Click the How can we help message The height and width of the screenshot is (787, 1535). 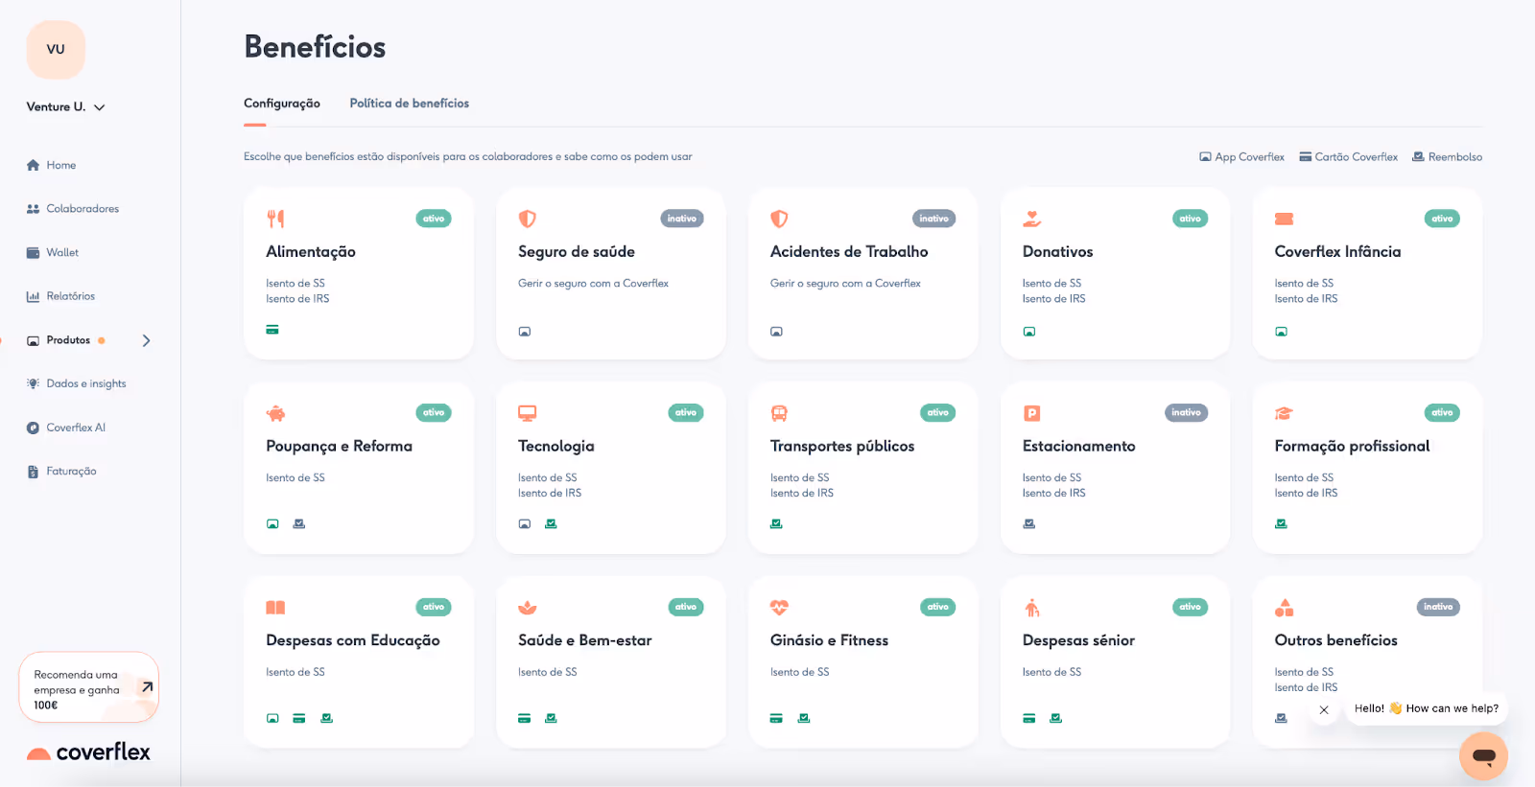coord(1427,709)
